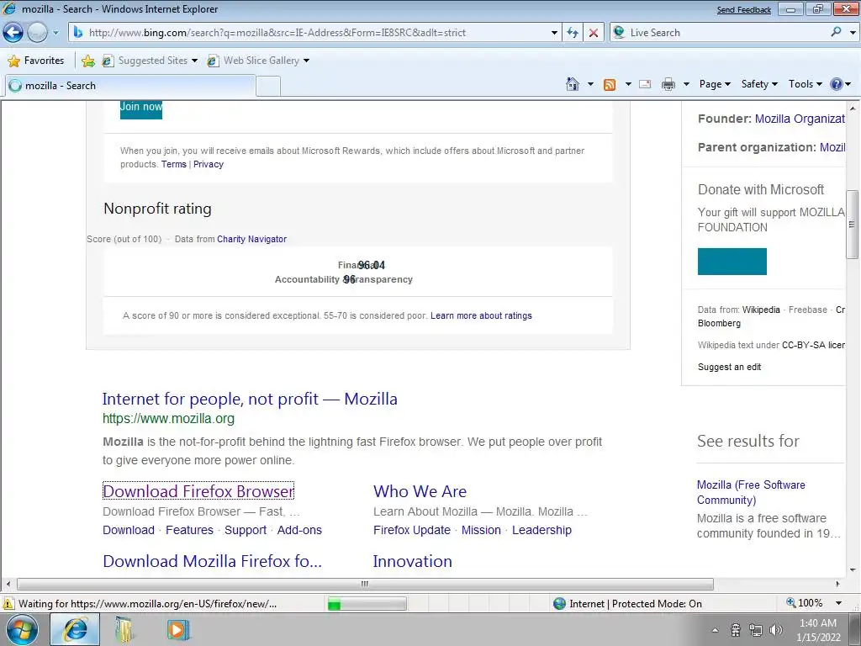Open Mozilla (Free Software Community) link

(x=751, y=492)
